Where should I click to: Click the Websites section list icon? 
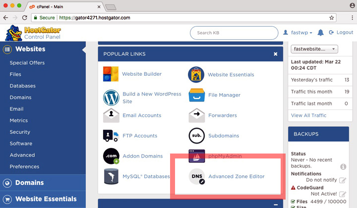(x=7, y=49)
